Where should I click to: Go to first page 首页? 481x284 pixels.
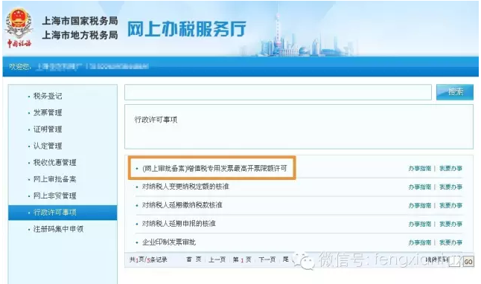(194, 259)
